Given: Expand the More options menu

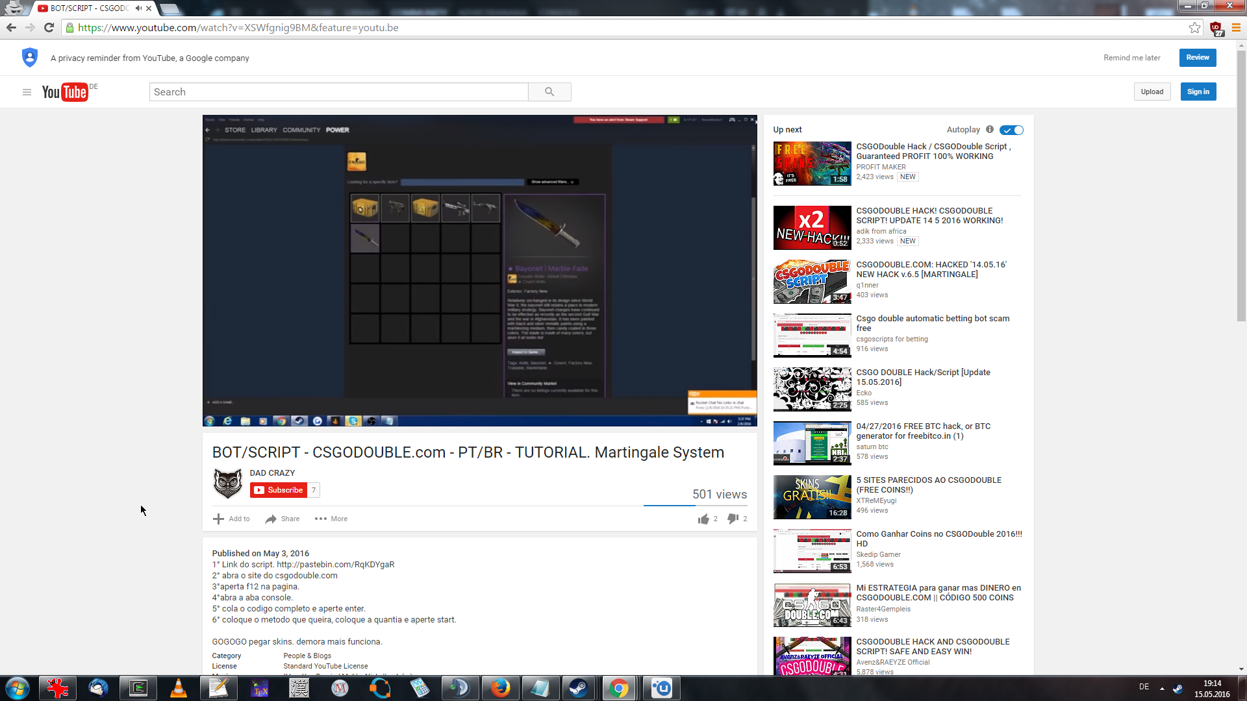Looking at the screenshot, I should (x=331, y=519).
